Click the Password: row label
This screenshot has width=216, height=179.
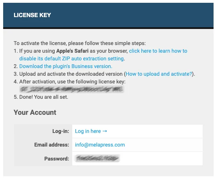pyautogui.click(x=56, y=159)
